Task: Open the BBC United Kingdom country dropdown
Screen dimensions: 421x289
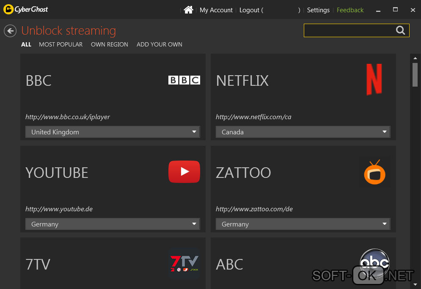Action: pyautogui.click(x=113, y=132)
